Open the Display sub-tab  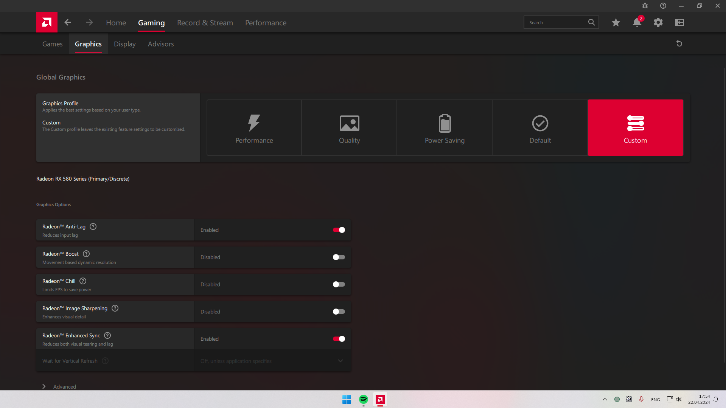(x=125, y=44)
